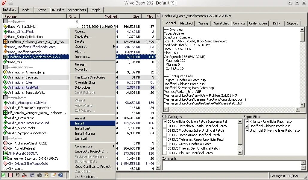The height and width of the screenshot is (180, 308).
Task: Choose Install from the context menu
Action: [x=92, y=123]
